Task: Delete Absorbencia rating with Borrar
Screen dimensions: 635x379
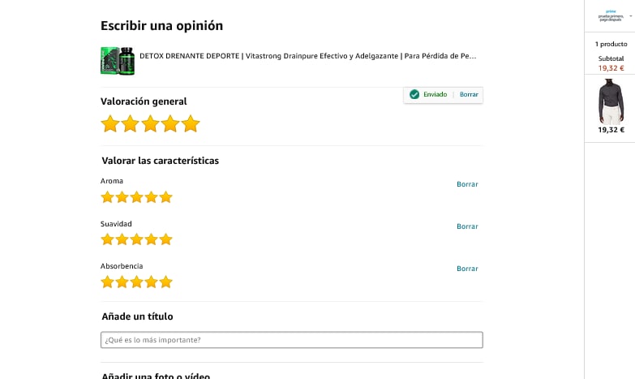Action: (x=467, y=269)
